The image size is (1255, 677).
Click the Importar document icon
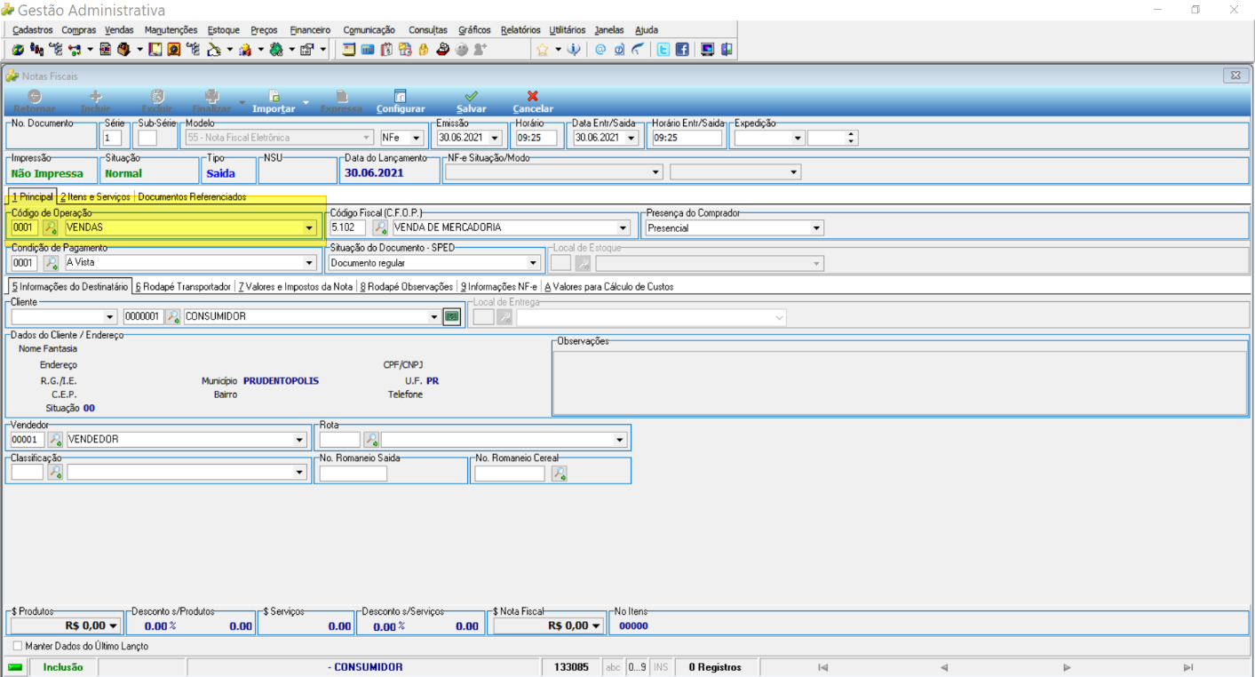coord(274,101)
